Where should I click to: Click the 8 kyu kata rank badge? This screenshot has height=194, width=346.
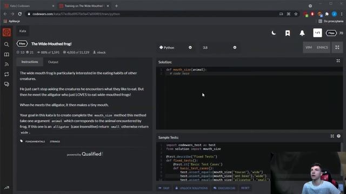coord(22,44)
